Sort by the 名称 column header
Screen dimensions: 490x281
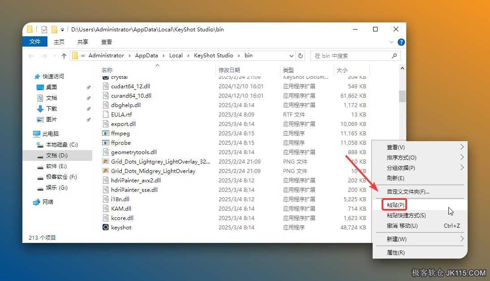click(107, 70)
